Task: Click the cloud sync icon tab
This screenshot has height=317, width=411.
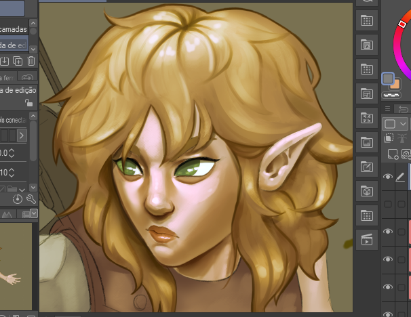Action: (27, 77)
